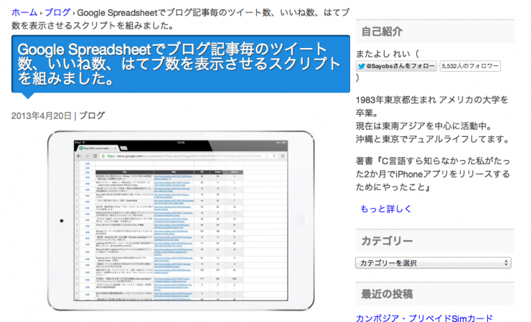Click the Twitter bird icon in follow button

[362, 66]
